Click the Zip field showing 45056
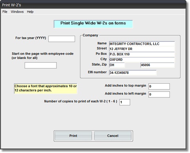The width and height of the screenshot is (190, 153). [x=158, y=65]
